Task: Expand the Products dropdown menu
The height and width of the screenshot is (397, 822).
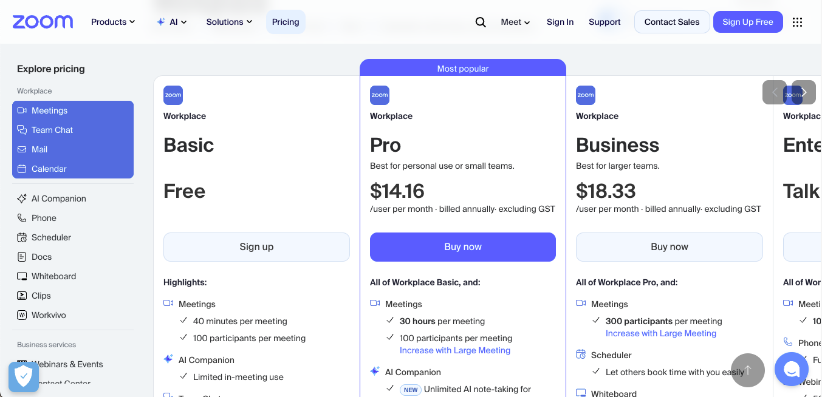Action: click(x=113, y=22)
